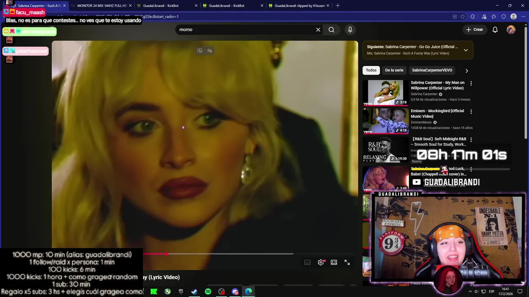This screenshot has height=297, width=529.
Task: Open the EminemMusic channel link
Action: click(421, 122)
